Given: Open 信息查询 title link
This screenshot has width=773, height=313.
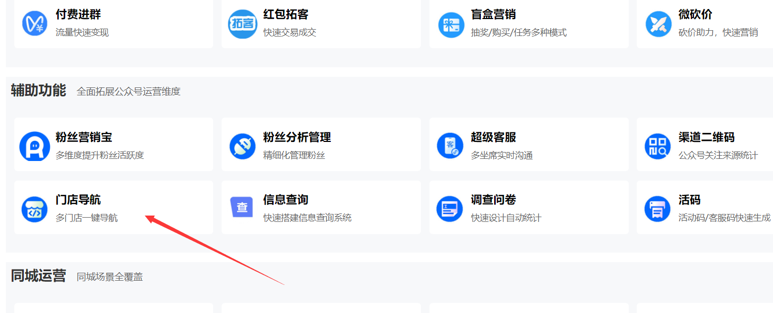Looking at the screenshot, I should click(286, 200).
